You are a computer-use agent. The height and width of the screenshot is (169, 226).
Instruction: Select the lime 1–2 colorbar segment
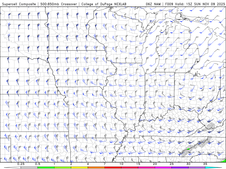click(x=63, y=168)
